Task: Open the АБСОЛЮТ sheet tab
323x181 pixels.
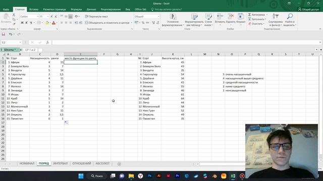Action: [x=102, y=163]
